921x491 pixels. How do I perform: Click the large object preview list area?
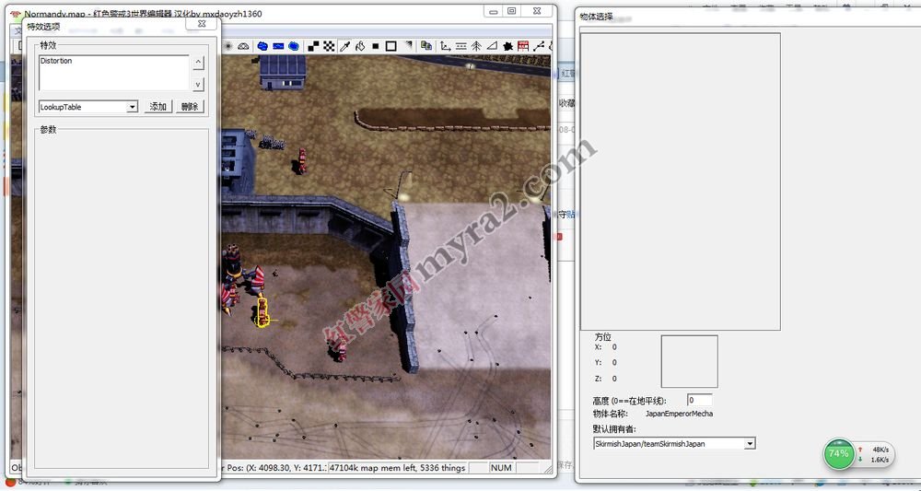[x=681, y=181]
